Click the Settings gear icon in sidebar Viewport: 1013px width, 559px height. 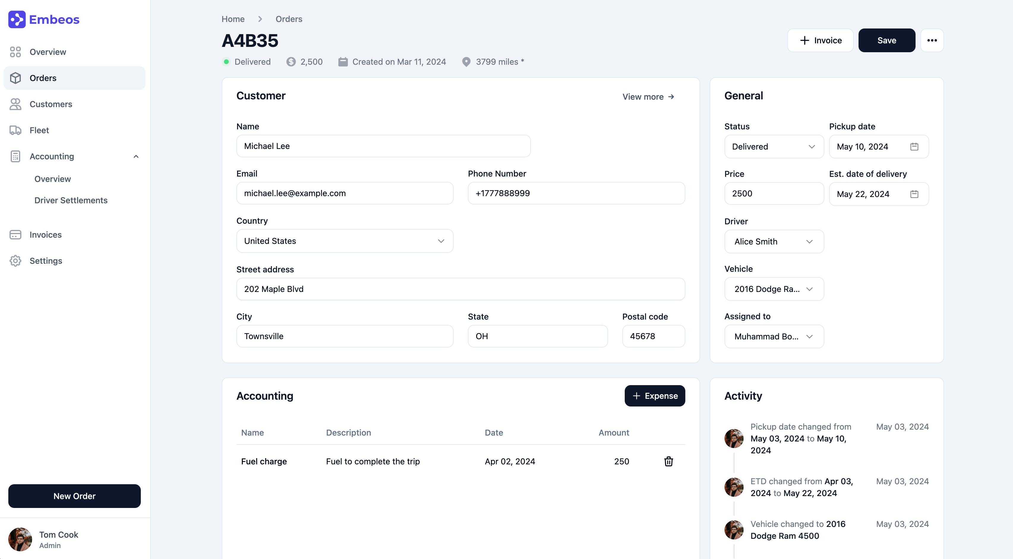(x=15, y=261)
